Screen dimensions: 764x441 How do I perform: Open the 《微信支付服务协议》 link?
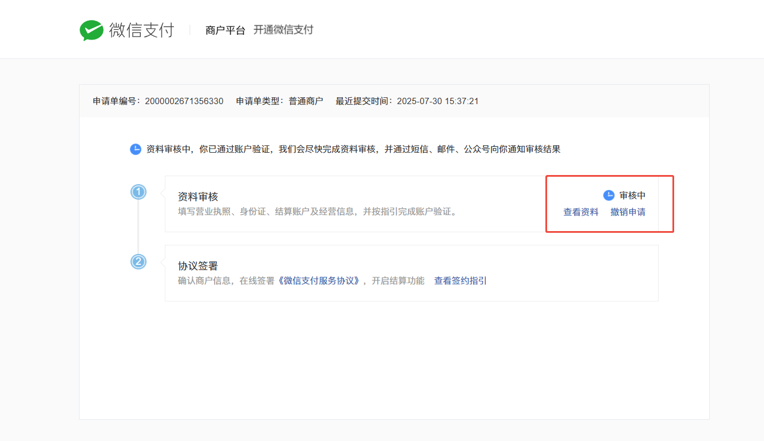(319, 281)
